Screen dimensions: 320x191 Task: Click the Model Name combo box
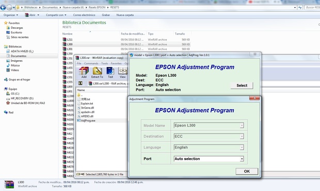coord(209,126)
